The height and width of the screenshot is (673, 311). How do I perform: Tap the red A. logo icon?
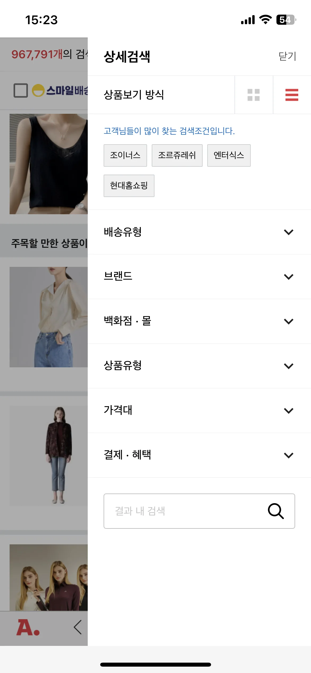click(x=28, y=628)
